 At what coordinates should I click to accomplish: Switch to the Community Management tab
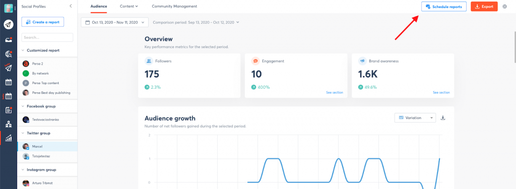174,6
